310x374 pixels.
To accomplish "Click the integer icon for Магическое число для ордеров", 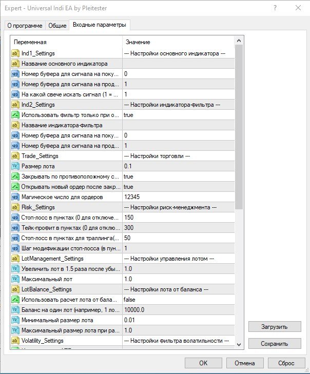I will 15,197.
